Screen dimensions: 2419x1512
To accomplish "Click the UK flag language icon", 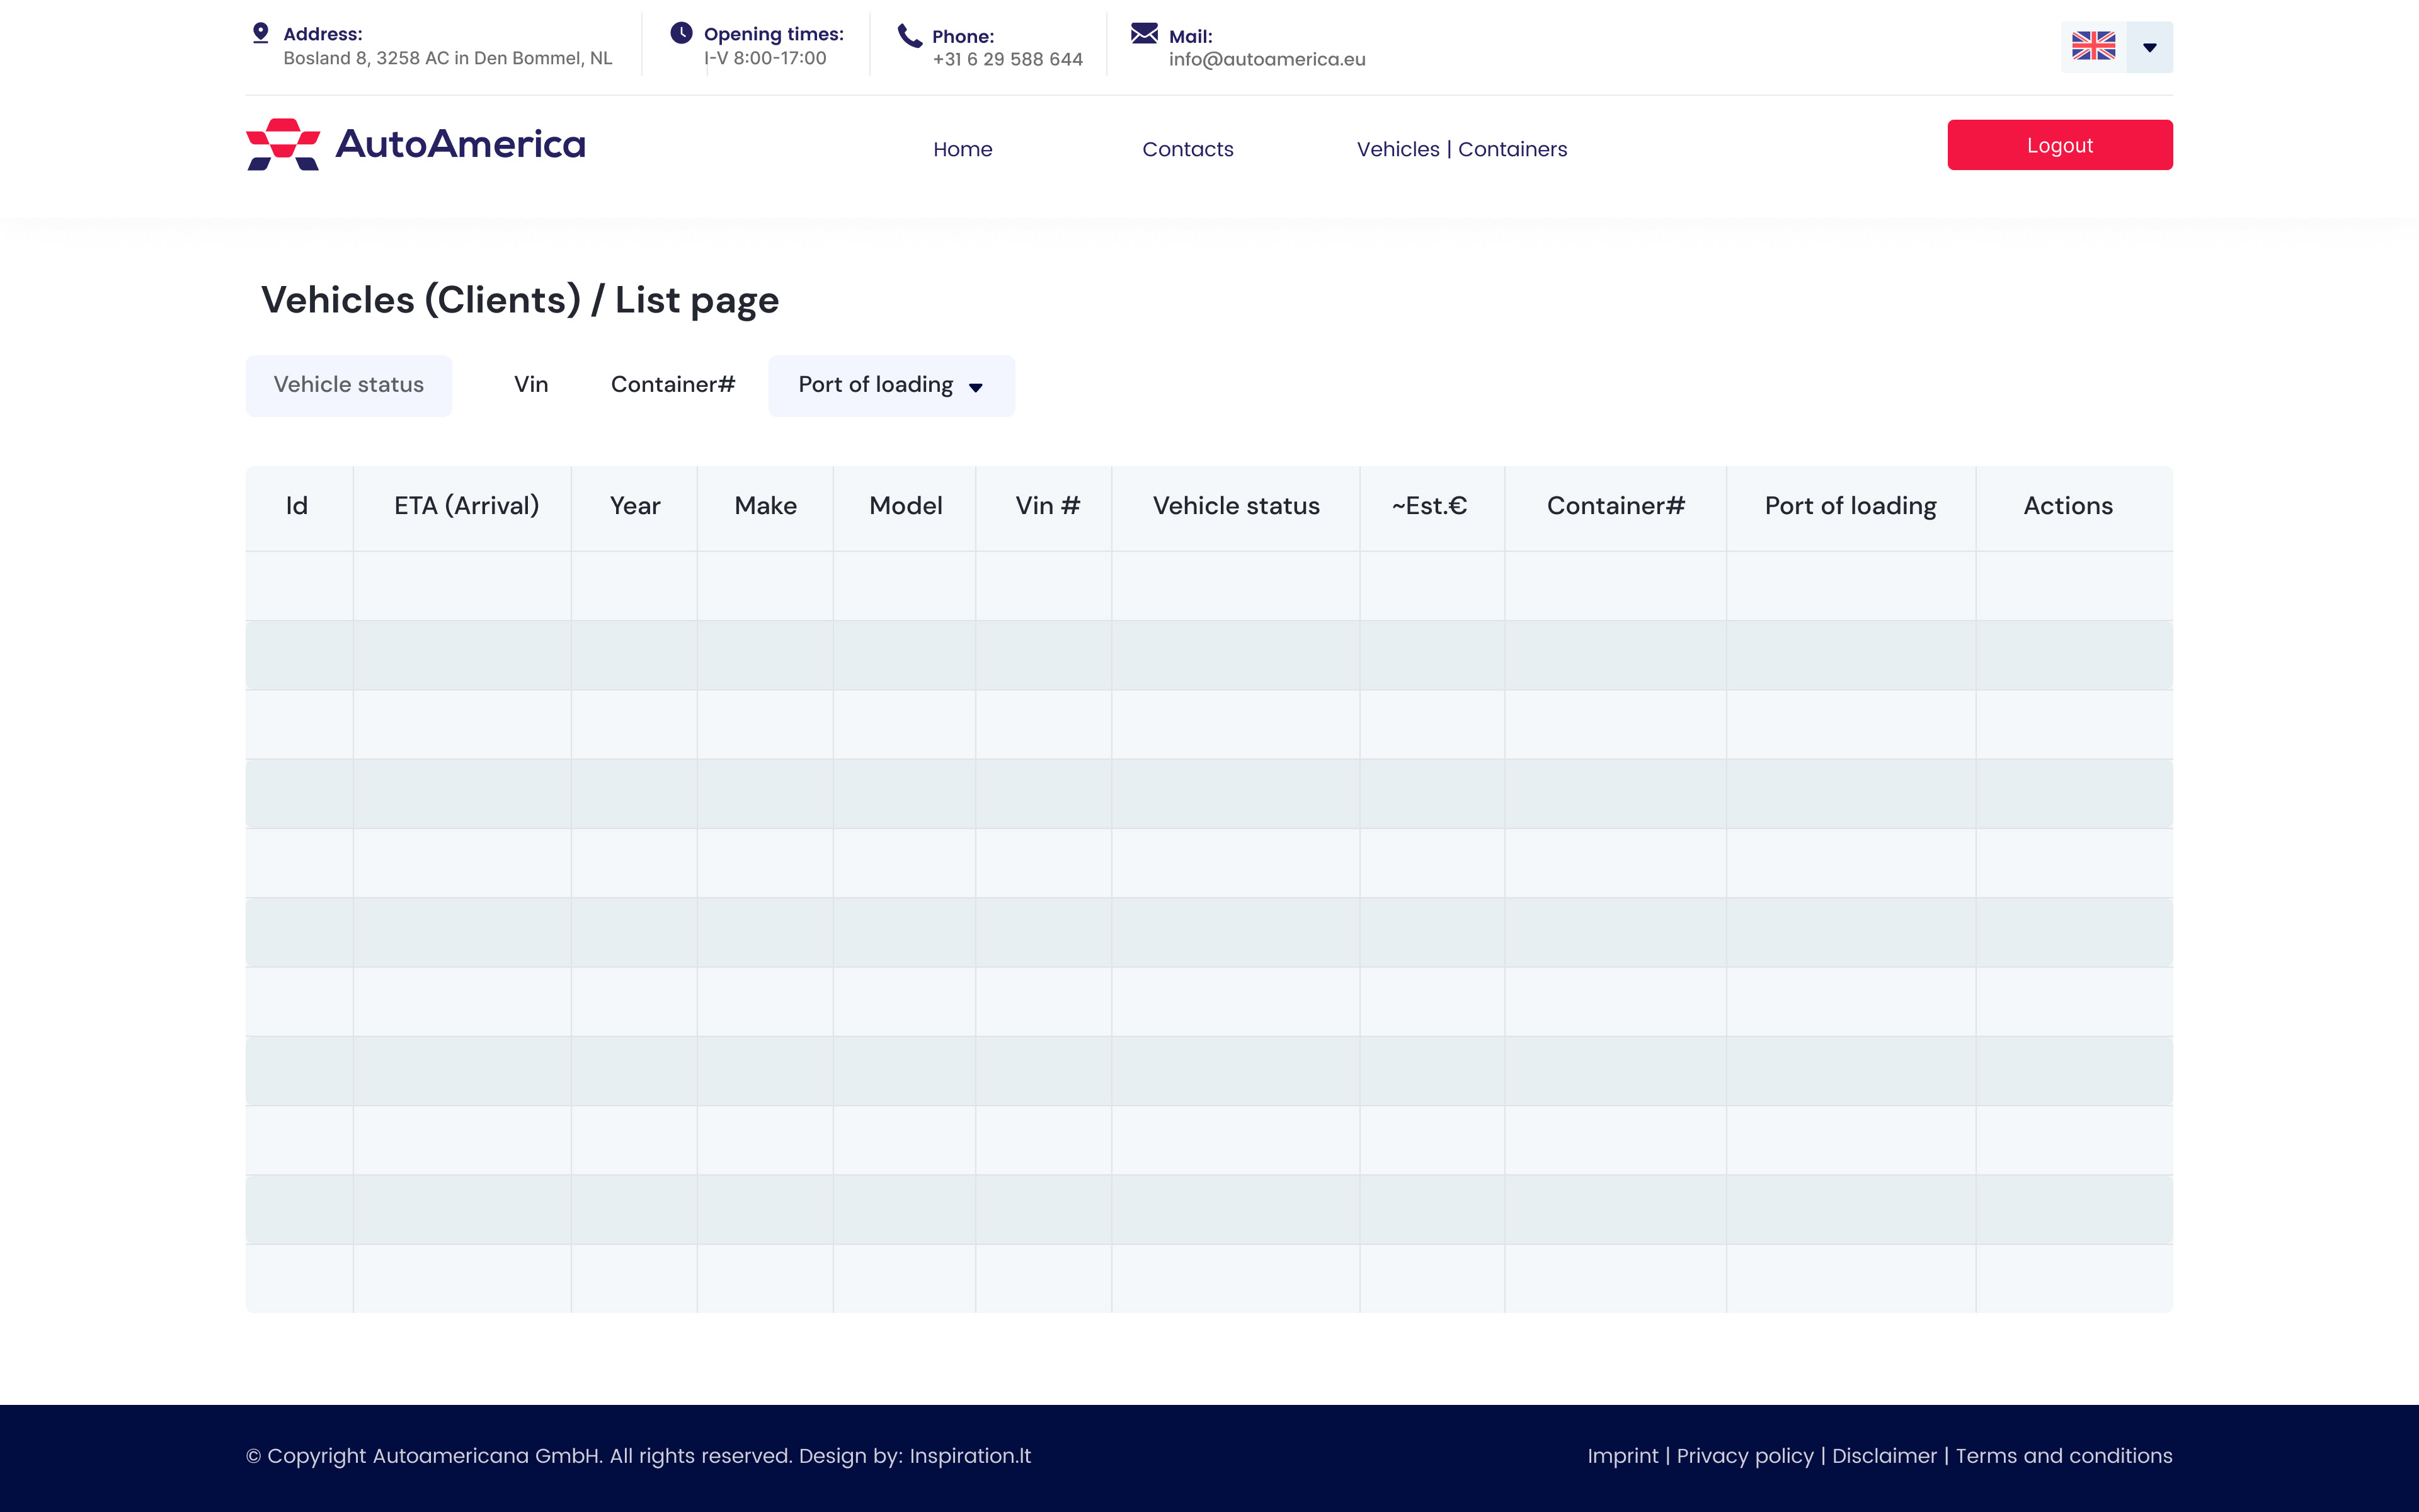I will (x=2093, y=46).
